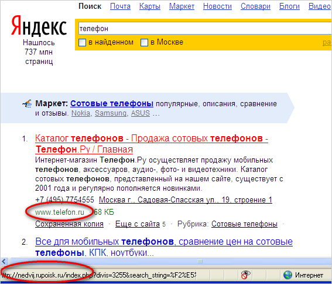This screenshot has width=332, height=284.
Task: Open the Блоги tab
Action: click(289, 6)
